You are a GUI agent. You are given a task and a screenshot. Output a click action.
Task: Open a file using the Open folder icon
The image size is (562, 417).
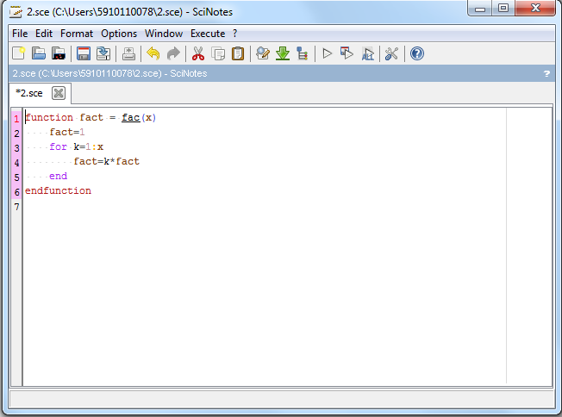point(38,53)
